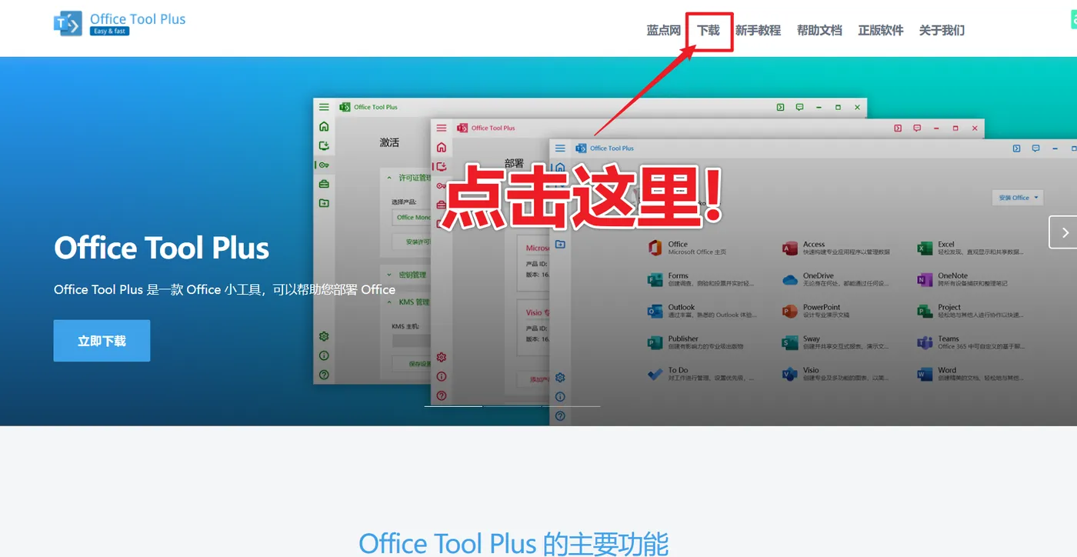Click the home icon in red window sidebar
1077x557 pixels.
point(442,148)
